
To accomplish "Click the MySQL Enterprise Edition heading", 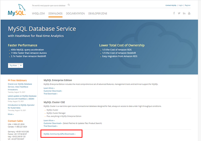I will click(58, 80).
